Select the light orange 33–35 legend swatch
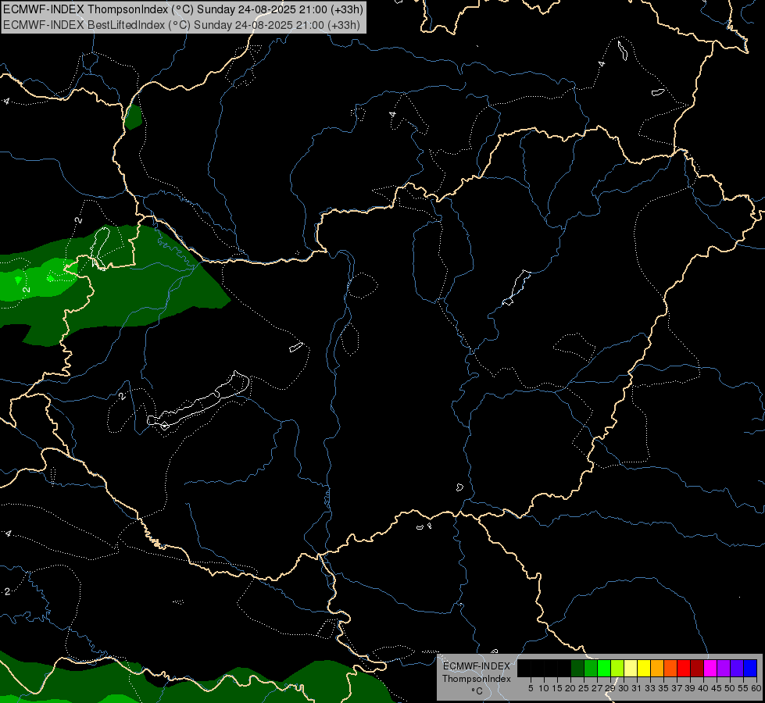Viewport: 765px width, 703px height. 657,669
